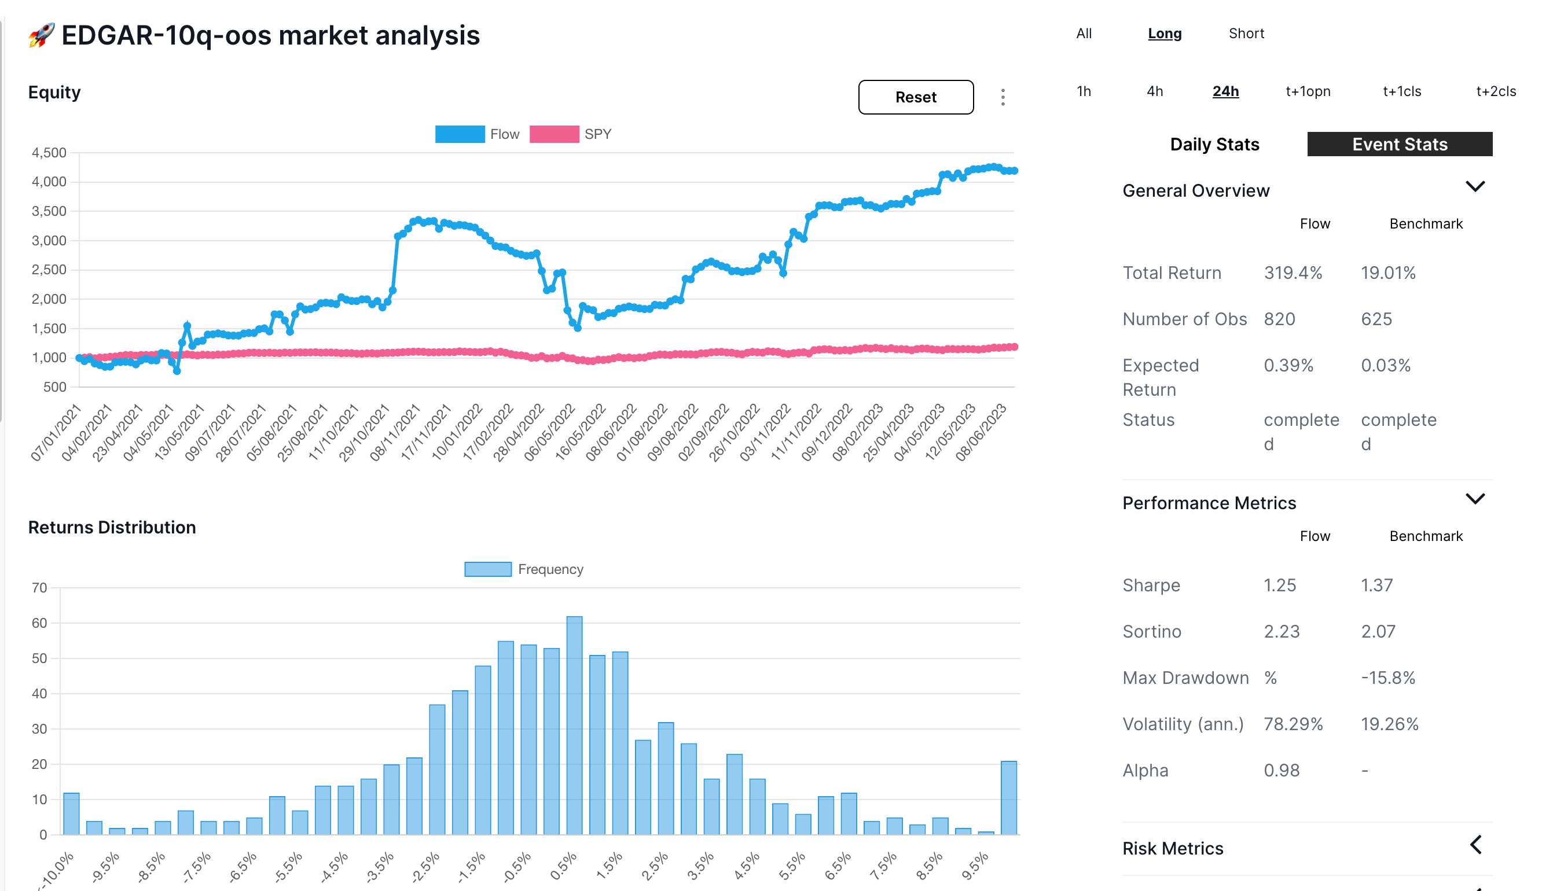The height and width of the screenshot is (891, 1542).
Task: Open the Equity chart three-dot options menu
Action: tap(1003, 97)
